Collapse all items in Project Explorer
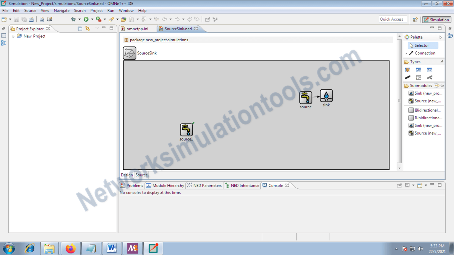454x255 pixels. (80, 28)
